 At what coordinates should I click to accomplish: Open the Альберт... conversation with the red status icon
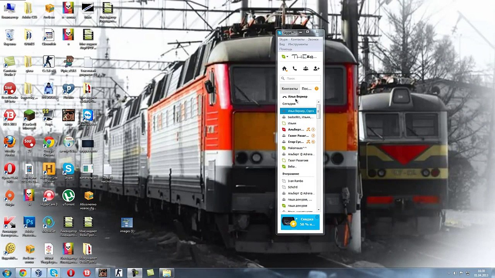(299, 129)
